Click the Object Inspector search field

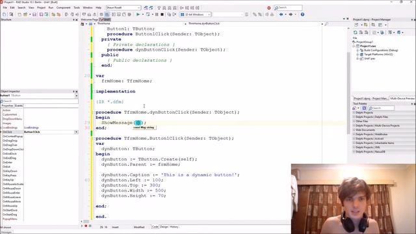(x=39, y=101)
